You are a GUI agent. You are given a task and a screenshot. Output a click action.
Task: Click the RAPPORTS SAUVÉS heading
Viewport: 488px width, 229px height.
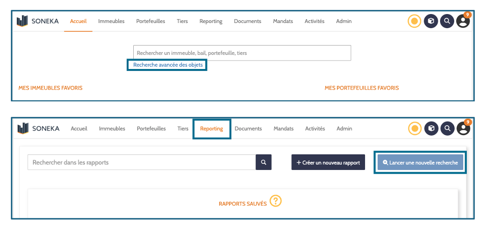coord(243,204)
